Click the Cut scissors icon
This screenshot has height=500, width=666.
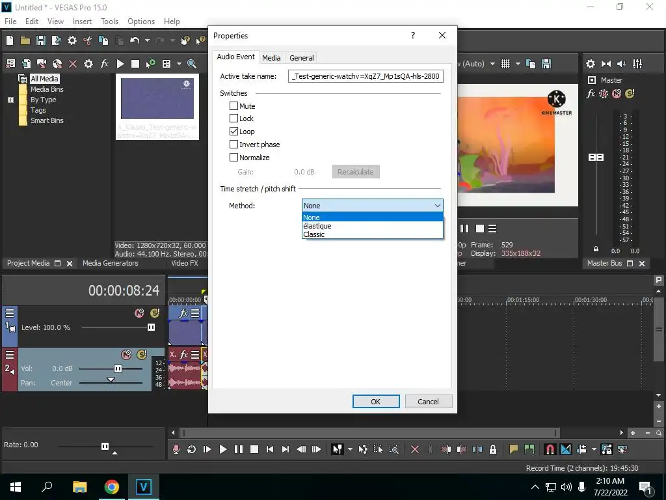point(88,40)
